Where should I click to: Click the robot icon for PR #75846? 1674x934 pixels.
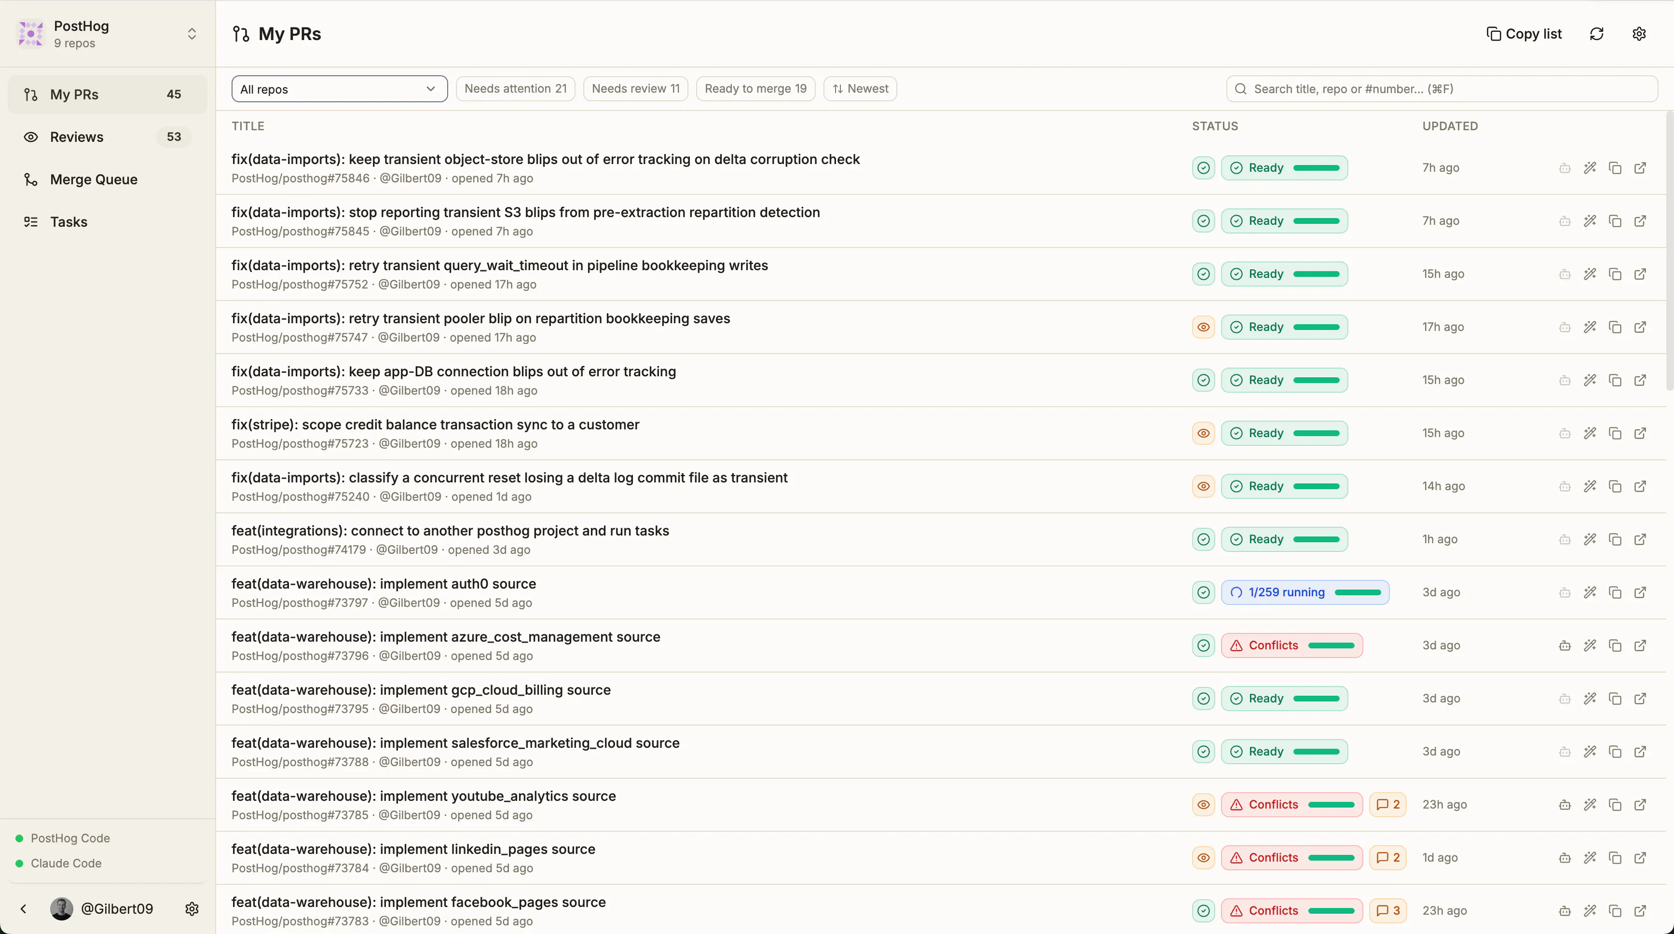coord(1565,168)
